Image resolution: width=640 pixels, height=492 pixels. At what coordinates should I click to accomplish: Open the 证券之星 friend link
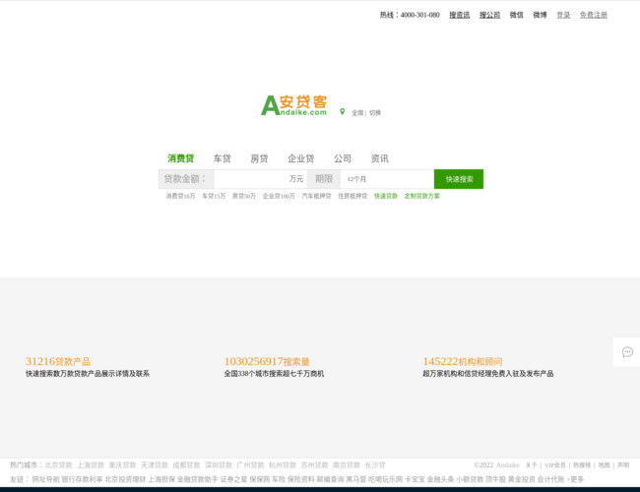click(234, 479)
